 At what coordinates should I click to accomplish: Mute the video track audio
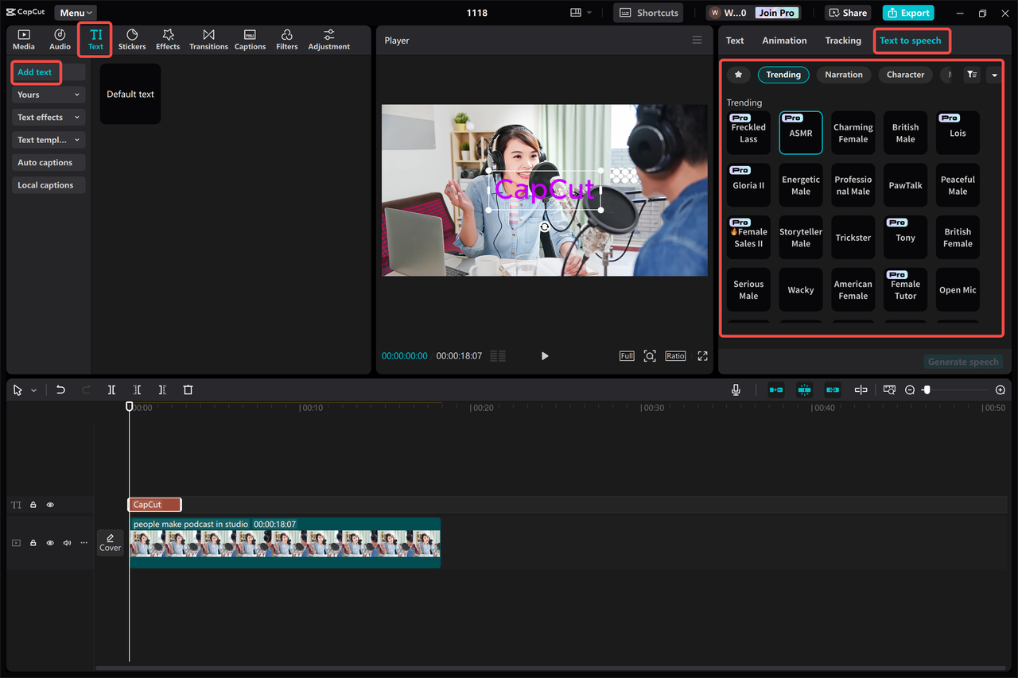[x=66, y=542]
